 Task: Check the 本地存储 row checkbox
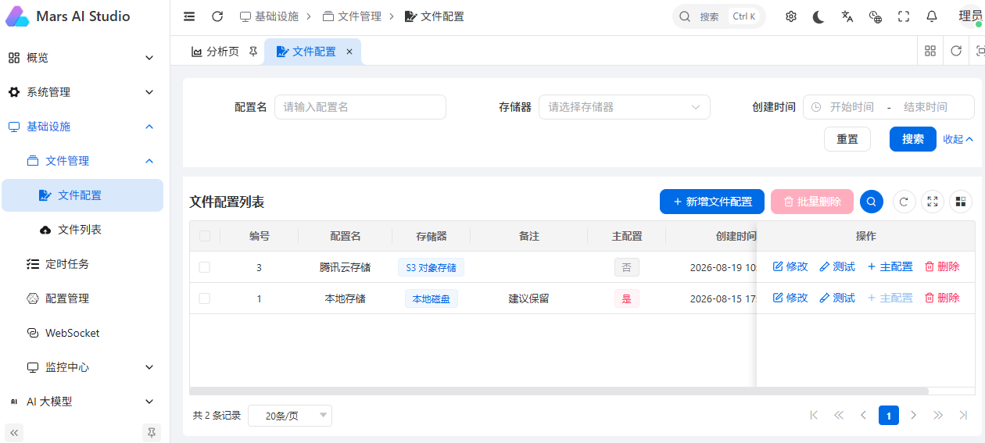205,298
